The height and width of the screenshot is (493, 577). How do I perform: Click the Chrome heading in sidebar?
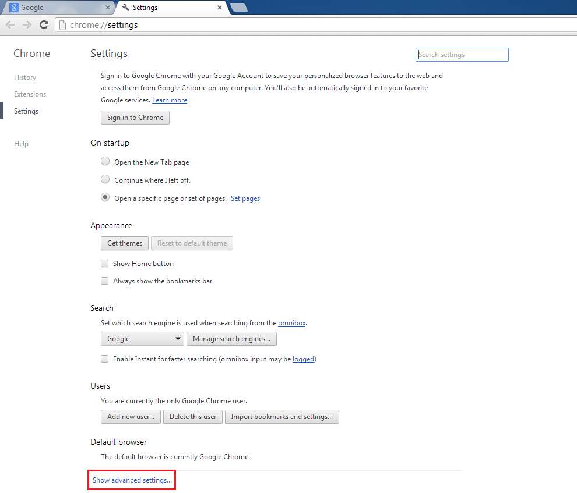[31, 54]
